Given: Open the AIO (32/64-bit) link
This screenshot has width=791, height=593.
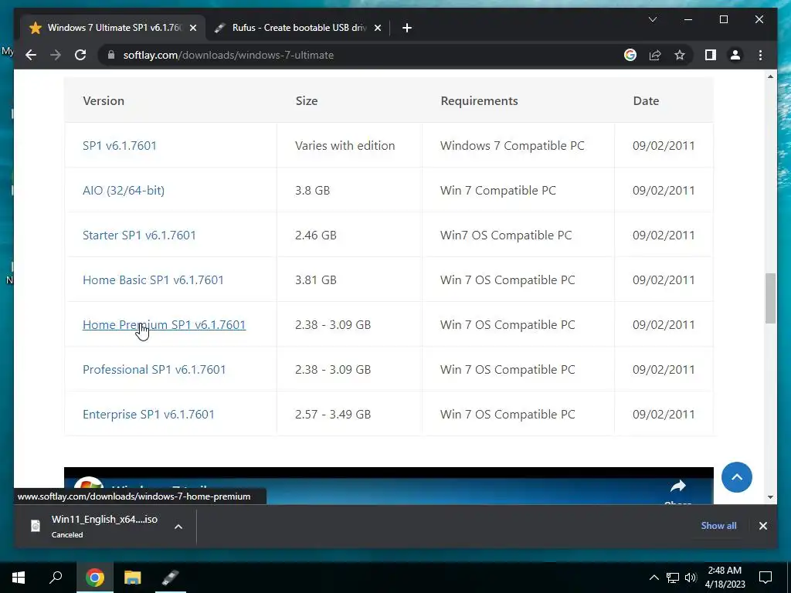Looking at the screenshot, I should (x=124, y=191).
